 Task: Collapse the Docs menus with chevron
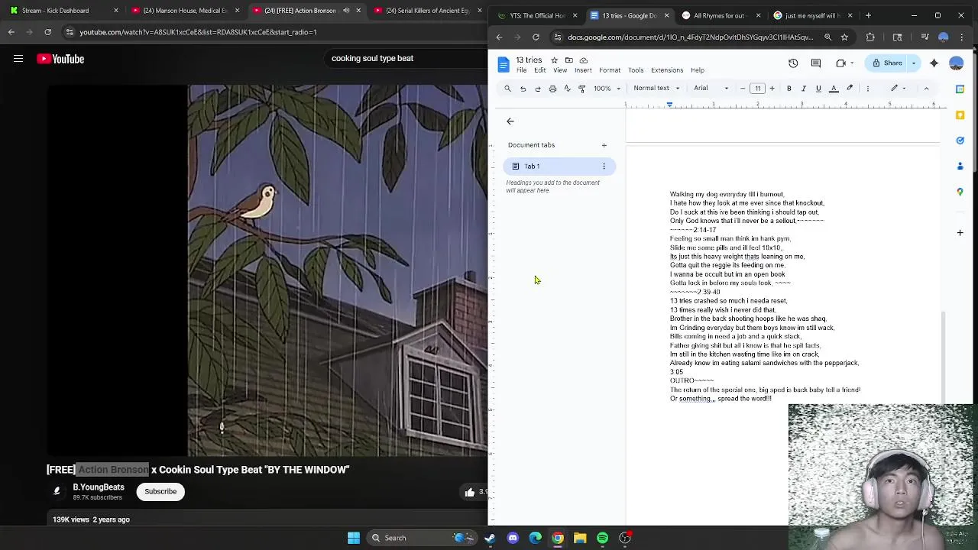[x=927, y=89]
